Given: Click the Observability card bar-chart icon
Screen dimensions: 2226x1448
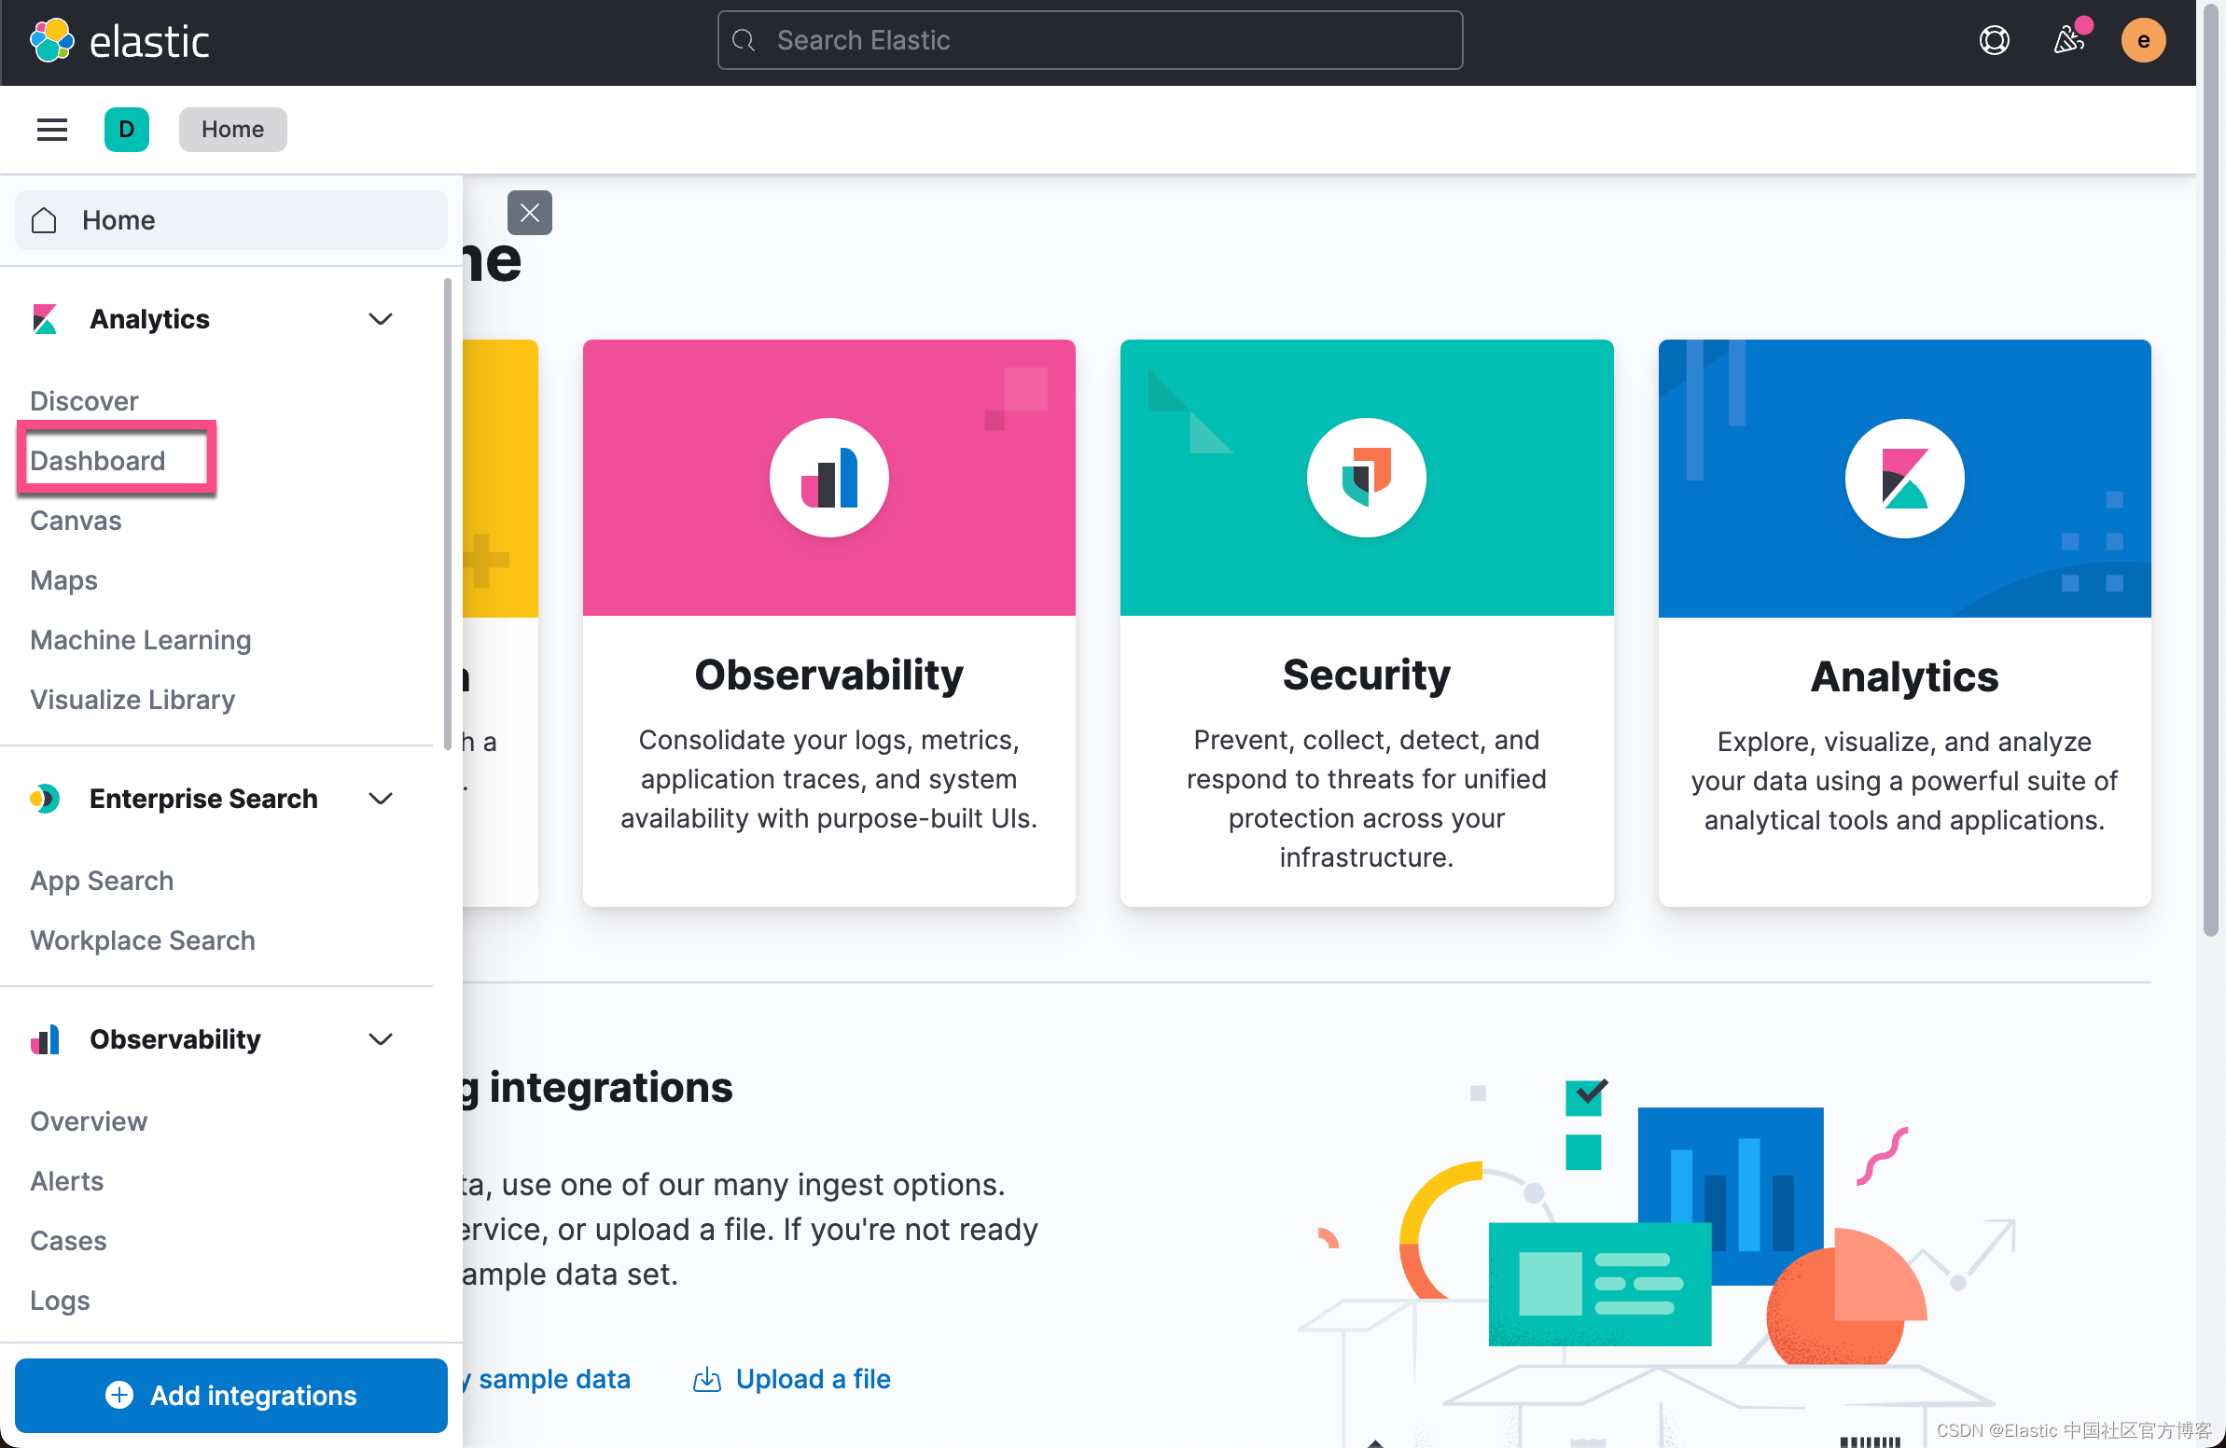Looking at the screenshot, I should [828, 478].
